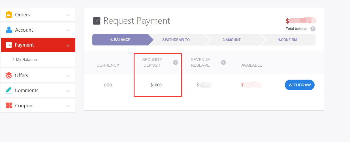Click the Account person icon

pos(9,30)
